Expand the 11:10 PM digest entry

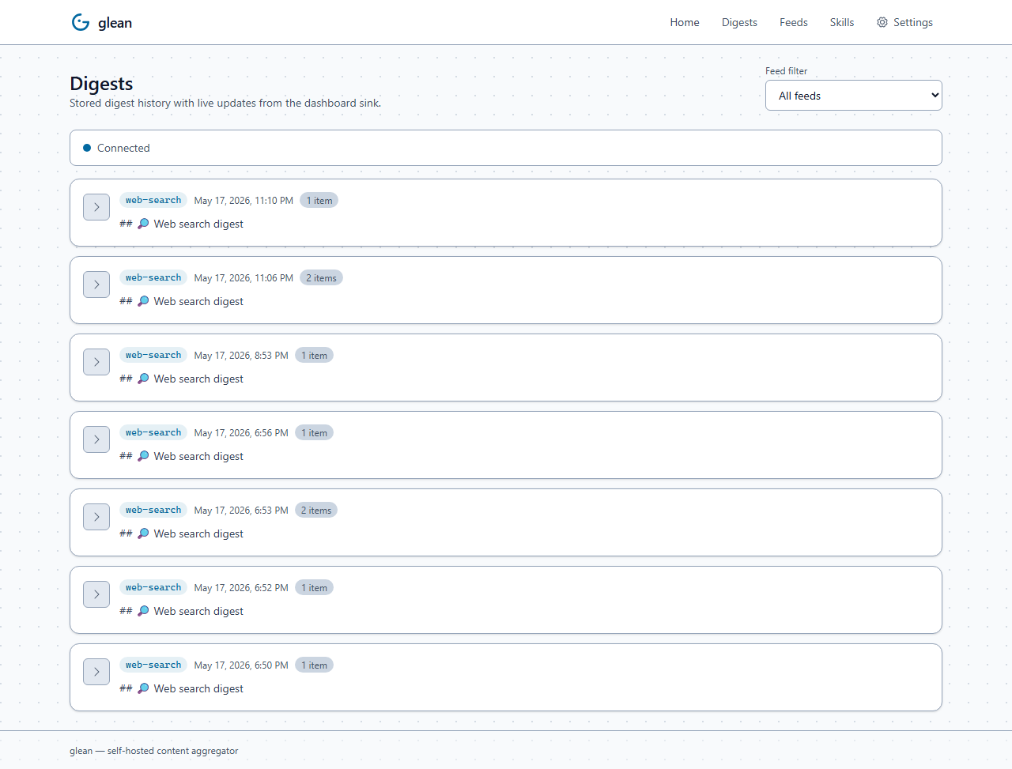point(96,207)
